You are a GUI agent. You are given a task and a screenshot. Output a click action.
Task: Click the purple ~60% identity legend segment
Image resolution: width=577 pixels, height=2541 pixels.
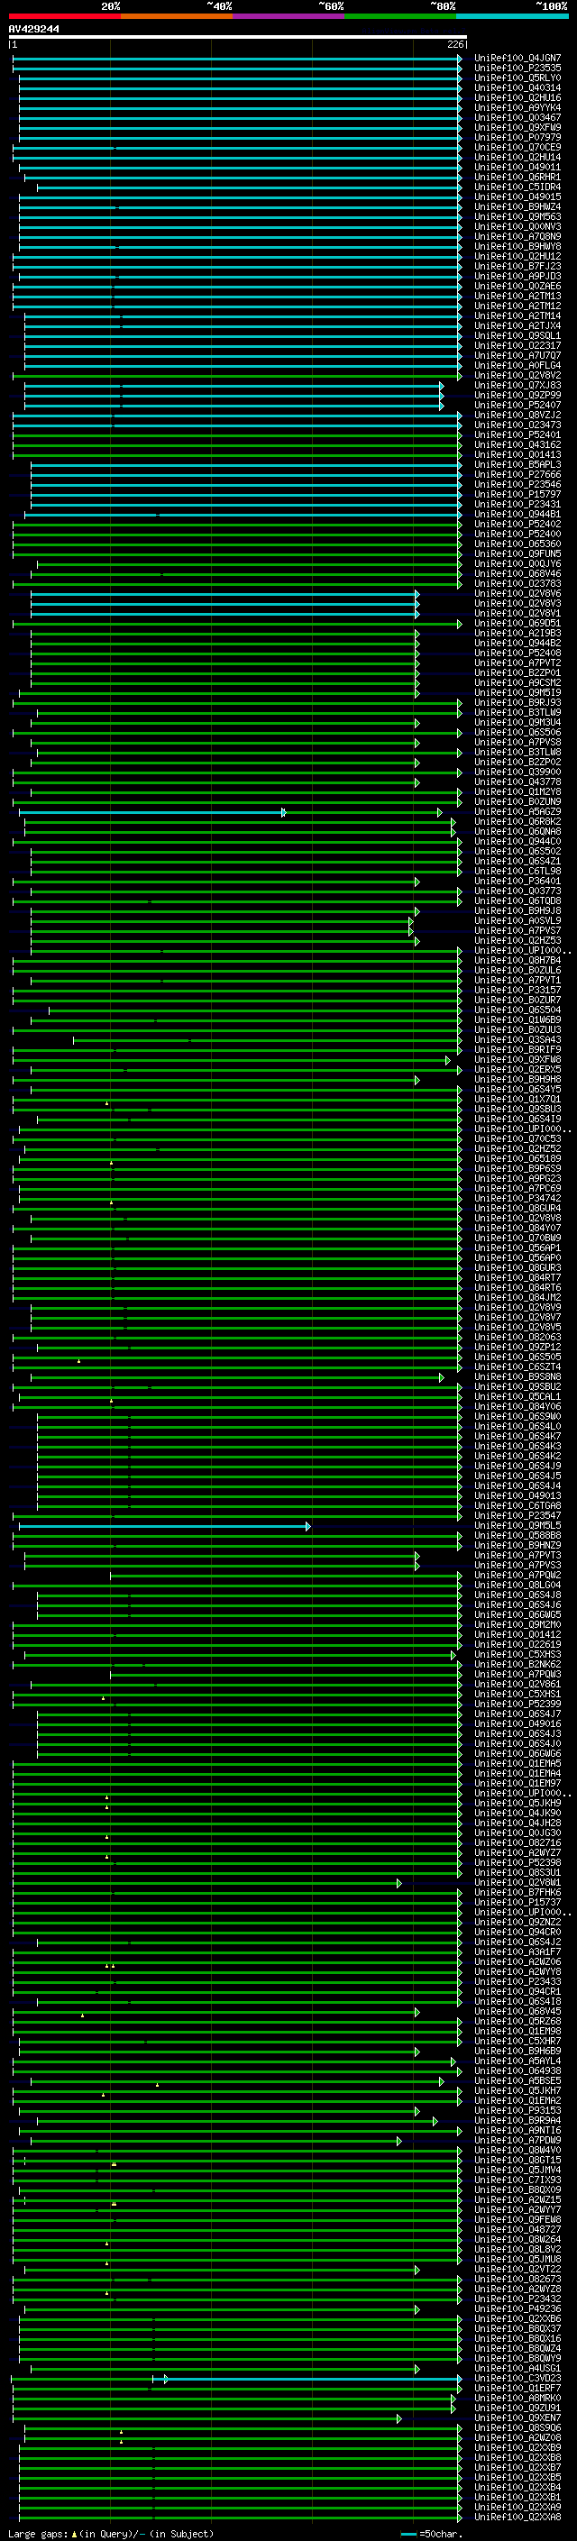[288, 16]
